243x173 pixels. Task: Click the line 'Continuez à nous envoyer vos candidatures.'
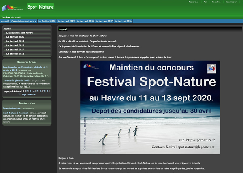pyautogui.click(x=81, y=51)
